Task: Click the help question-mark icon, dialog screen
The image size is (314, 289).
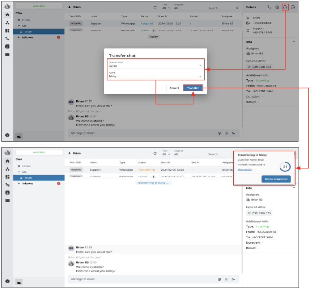Action: (x=7, y=135)
